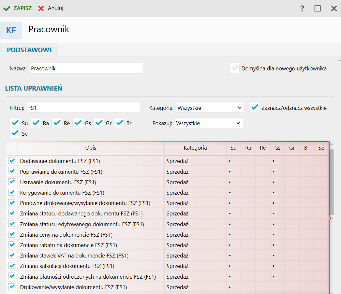Screen dimensions: 341x294
Task: Uncheck Ponowne drukowanie/wysyłanie dokumentu FSZ checkbox
Action: [12, 203]
